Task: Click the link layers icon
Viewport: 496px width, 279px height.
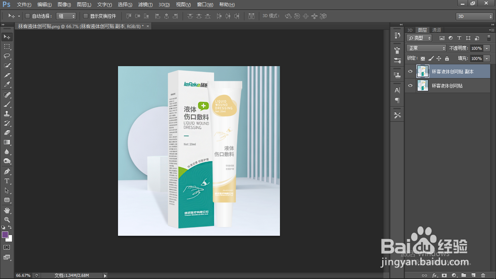Action: point(424,275)
